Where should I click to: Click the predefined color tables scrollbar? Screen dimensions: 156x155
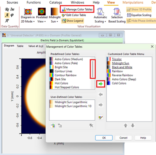click(92, 69)
